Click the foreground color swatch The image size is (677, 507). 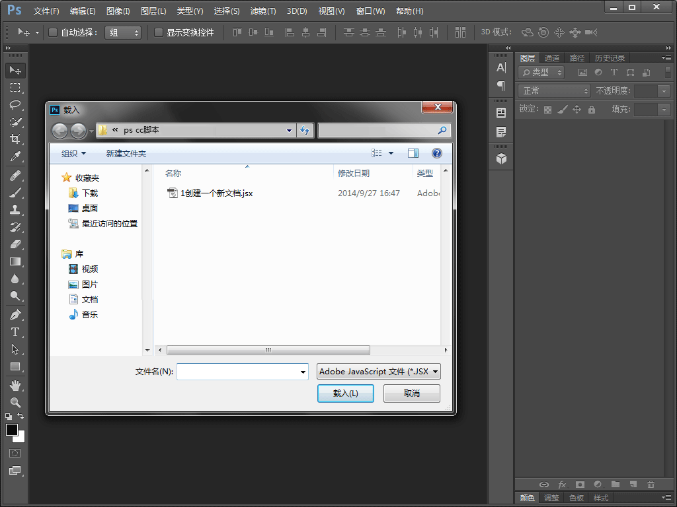[x=12, y=429]
